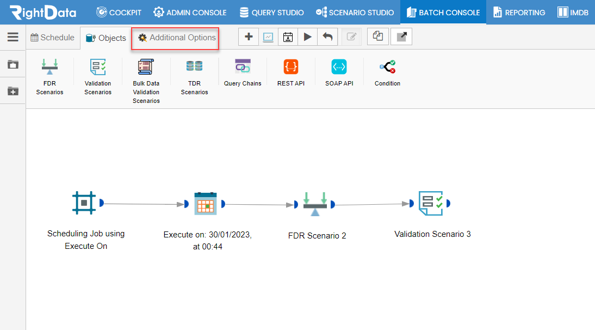
Task: Click the export external arrow button
Action: click(x=401, y=37)
